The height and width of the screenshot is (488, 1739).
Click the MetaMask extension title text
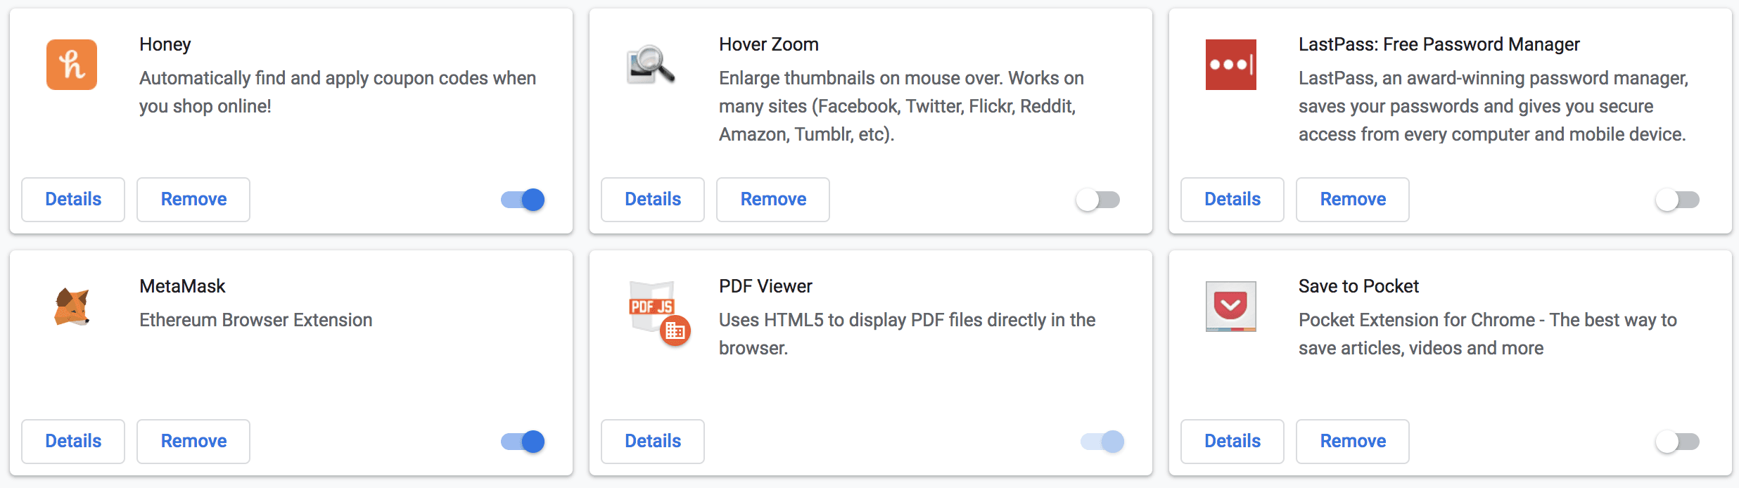(x=182, y=286)
